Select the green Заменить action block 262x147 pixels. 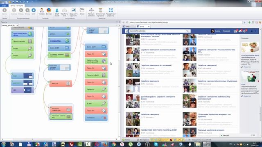[x=96, y=89]
